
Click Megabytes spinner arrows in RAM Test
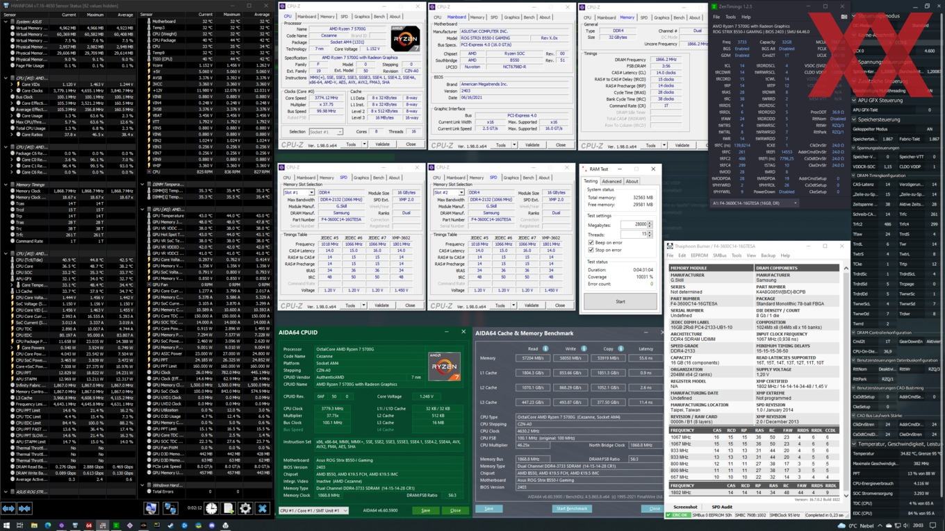click(x=651, y=224)
